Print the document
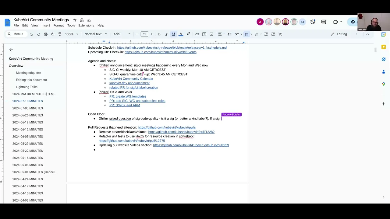Screen dimensions: 390x219 [x=45, y=34]
